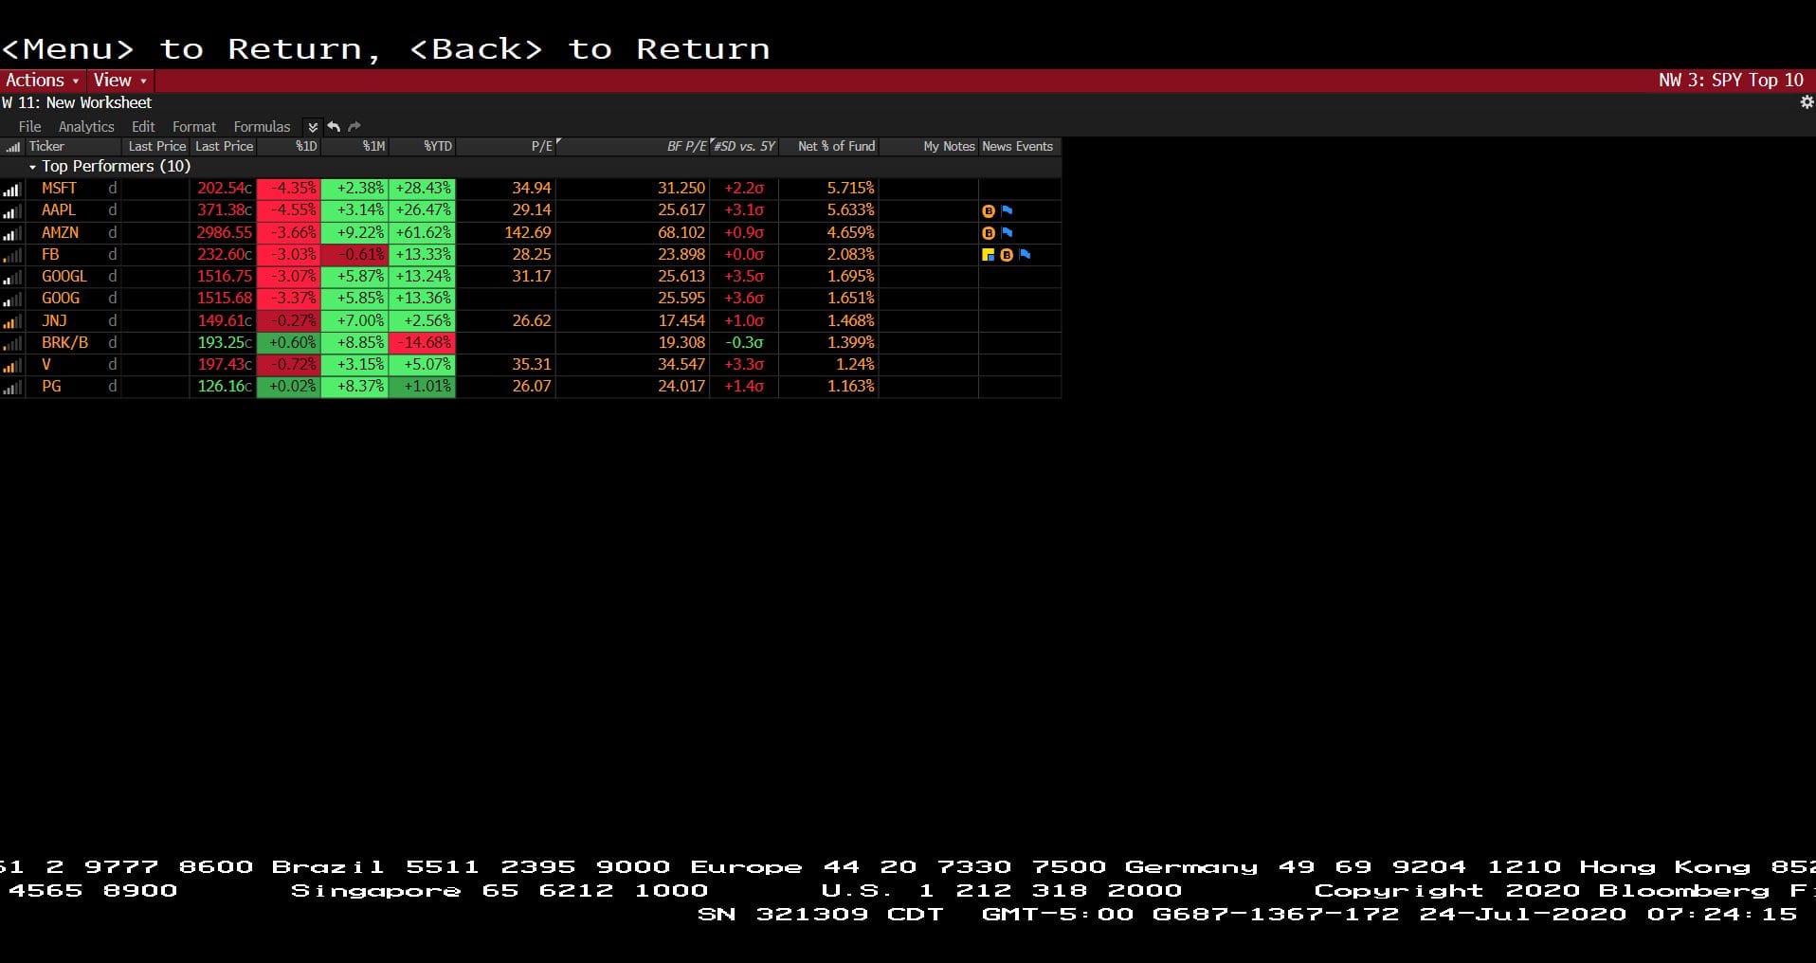Click the AMZN P/E value 142.69
Image resolution: width=1816 pixels, height=963 pixels.
[x=528, y=232]
